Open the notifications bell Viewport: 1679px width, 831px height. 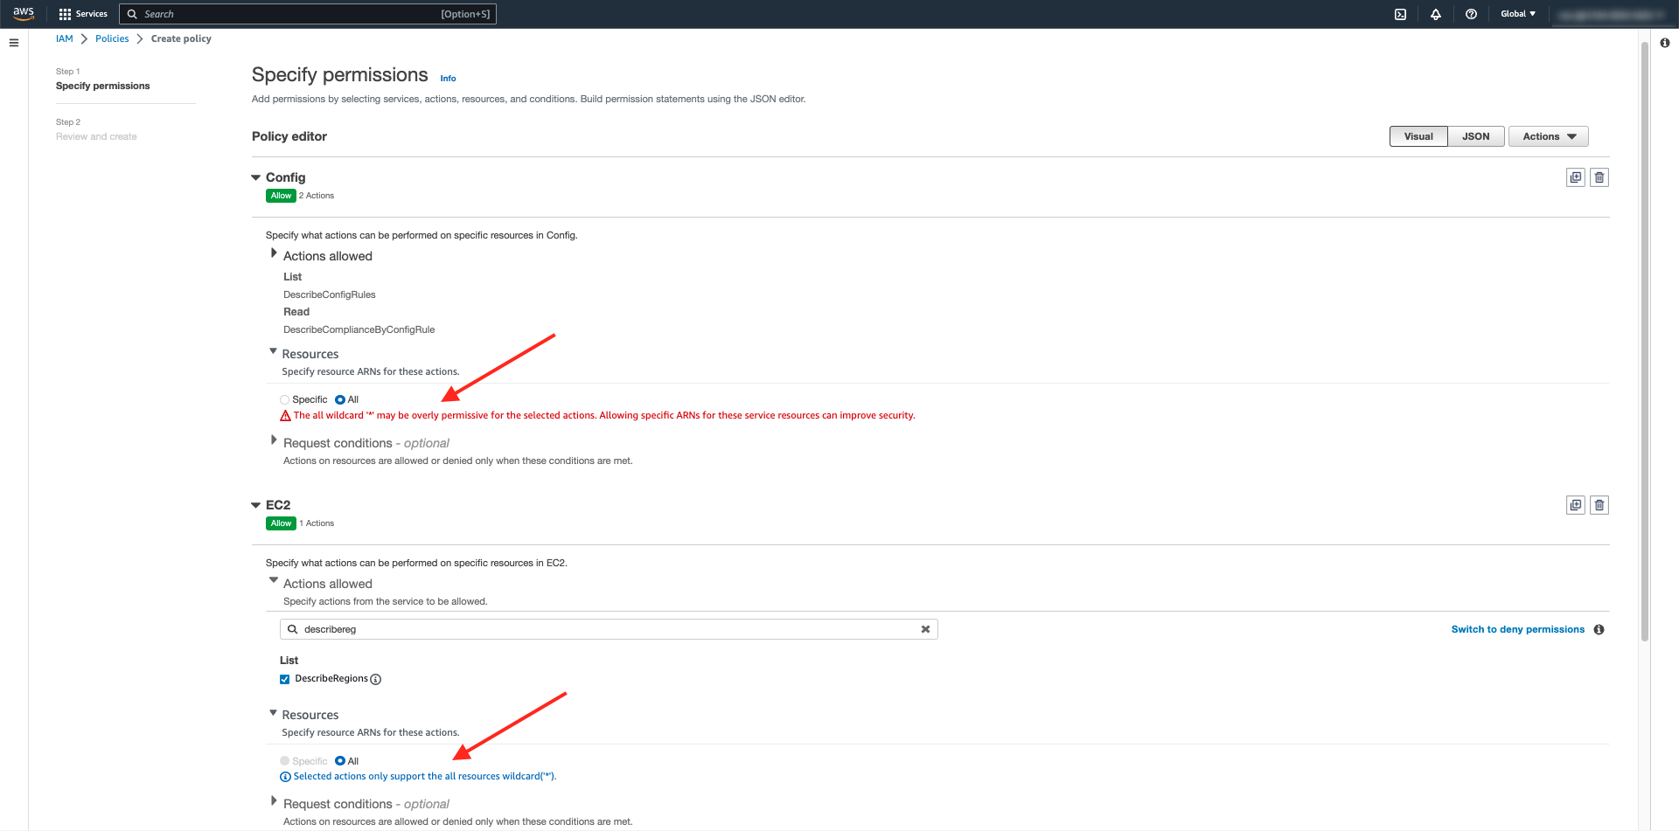1436,14
